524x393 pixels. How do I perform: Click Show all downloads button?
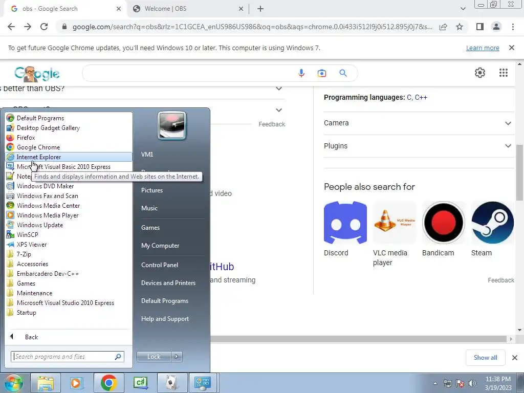click(485, 358)
